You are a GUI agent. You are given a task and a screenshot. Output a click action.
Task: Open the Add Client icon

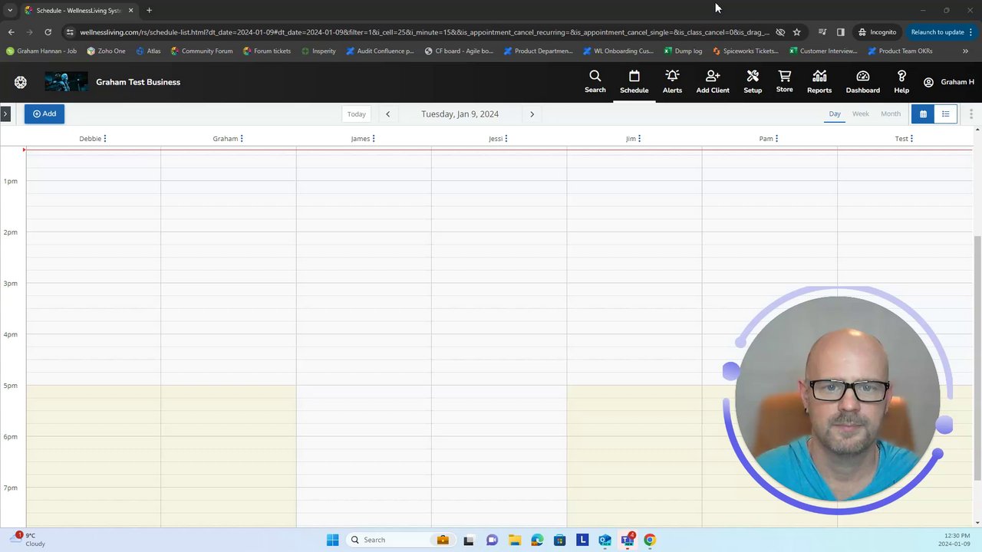(713, 81)
